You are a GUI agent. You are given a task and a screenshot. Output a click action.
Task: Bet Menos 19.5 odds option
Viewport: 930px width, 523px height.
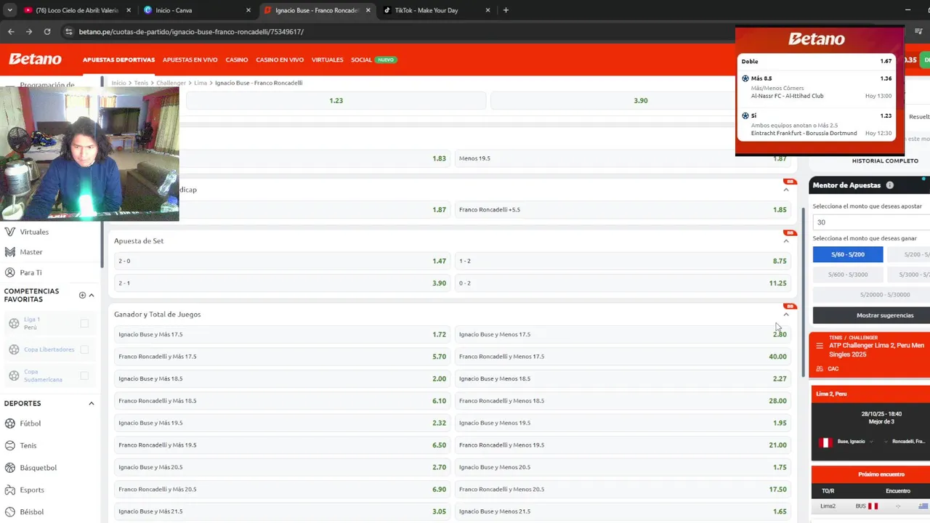pos(623,158)
